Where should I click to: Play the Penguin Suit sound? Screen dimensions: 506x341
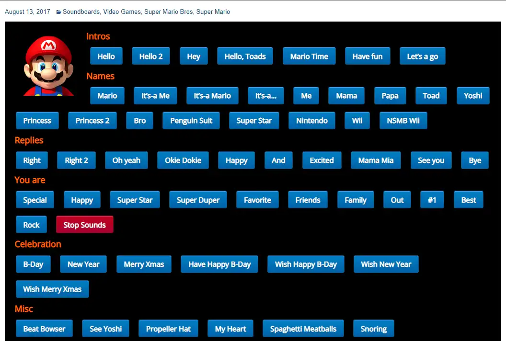pos(191,120)
